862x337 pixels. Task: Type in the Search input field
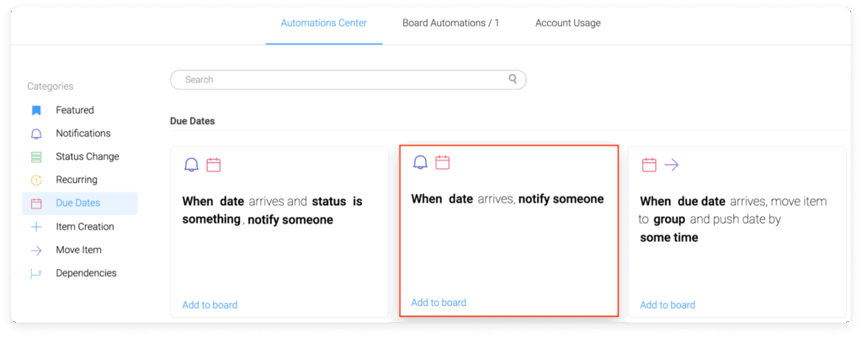pos(337,80)
